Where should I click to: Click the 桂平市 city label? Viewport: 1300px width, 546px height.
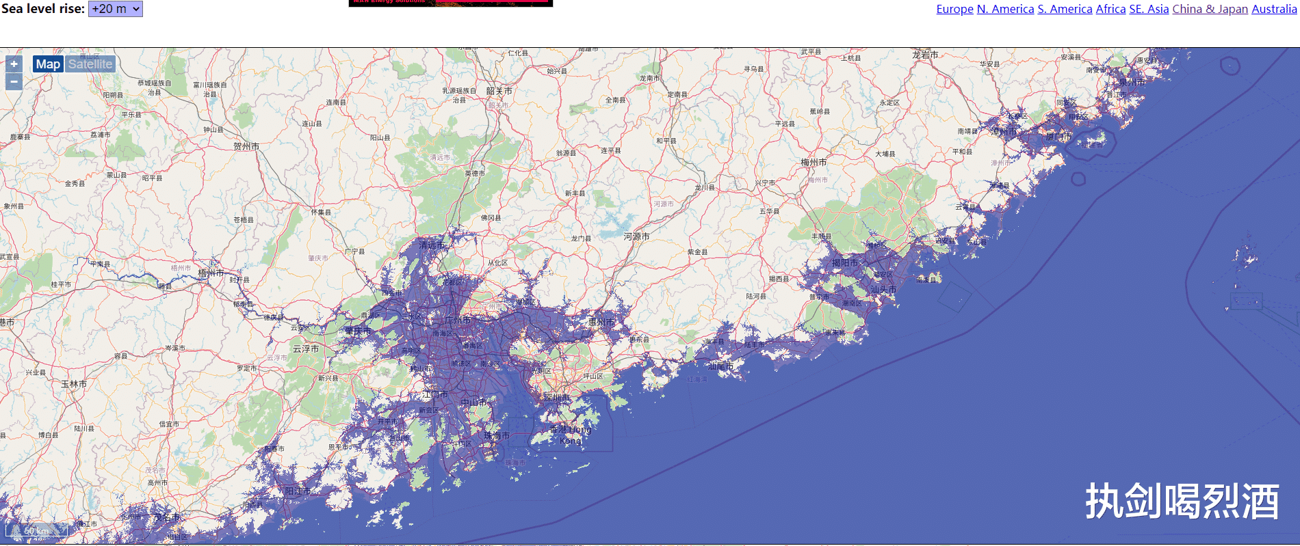click(61, 284)
